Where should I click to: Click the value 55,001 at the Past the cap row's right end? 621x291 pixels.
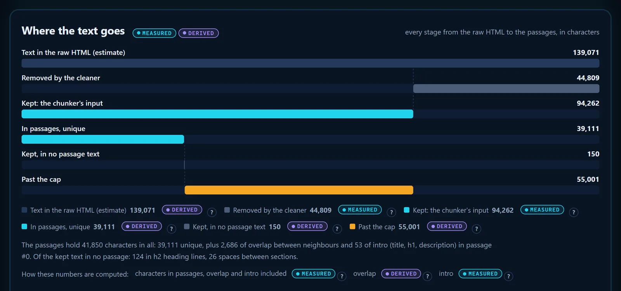[x=588, y=179]
